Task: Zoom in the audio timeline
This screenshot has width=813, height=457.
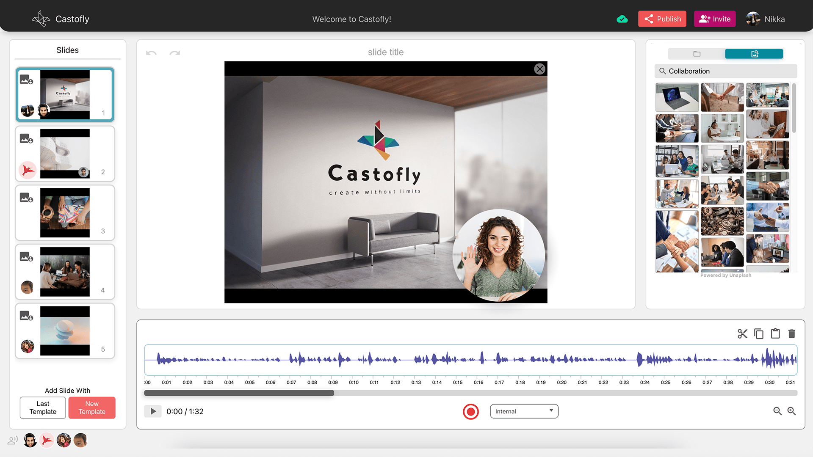Action: click(791, 411)
